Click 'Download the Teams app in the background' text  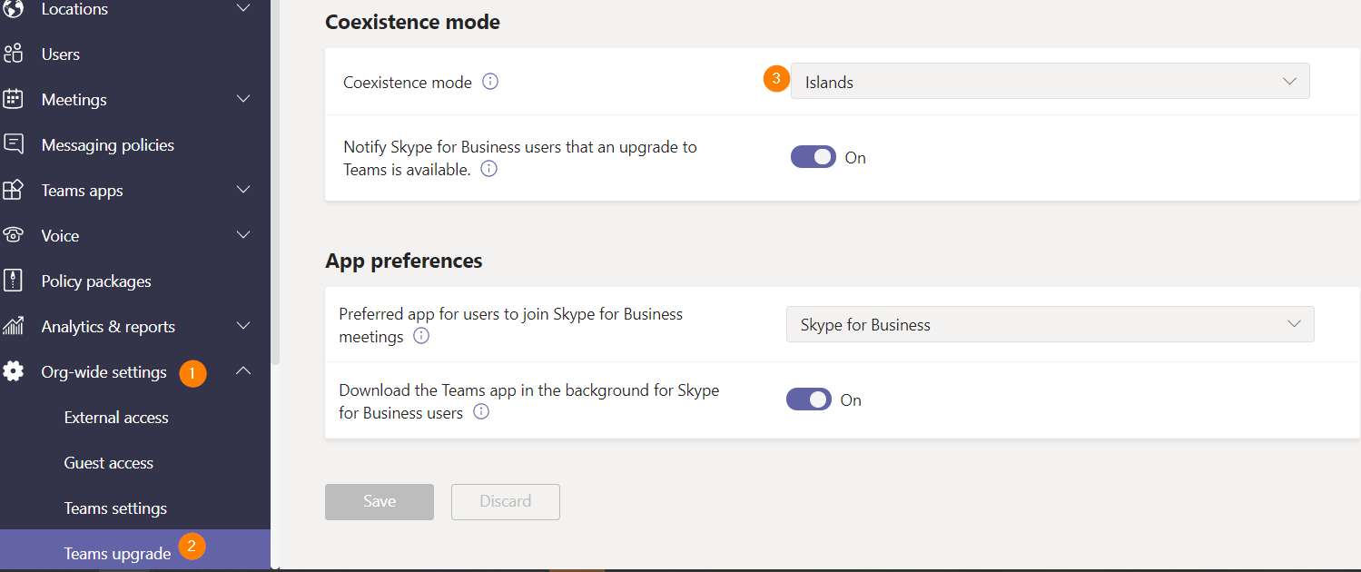click(x=528, y=401)
